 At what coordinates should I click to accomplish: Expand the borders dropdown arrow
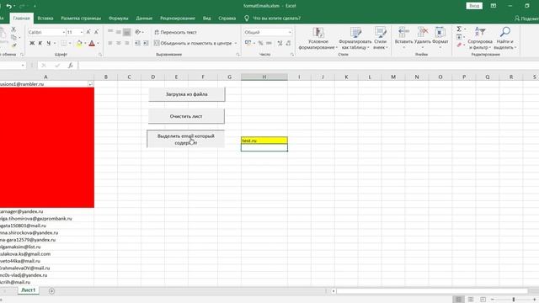(x=70, y=43)
